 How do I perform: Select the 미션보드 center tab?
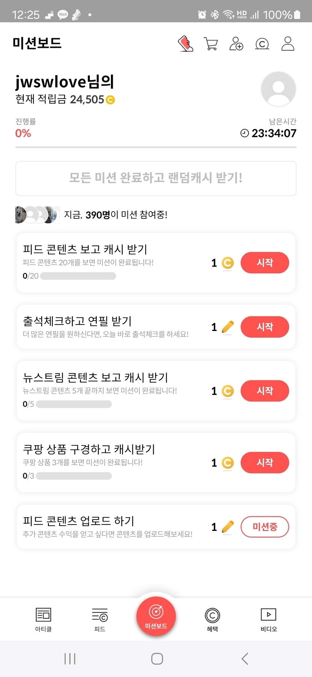tap(156, 616)
